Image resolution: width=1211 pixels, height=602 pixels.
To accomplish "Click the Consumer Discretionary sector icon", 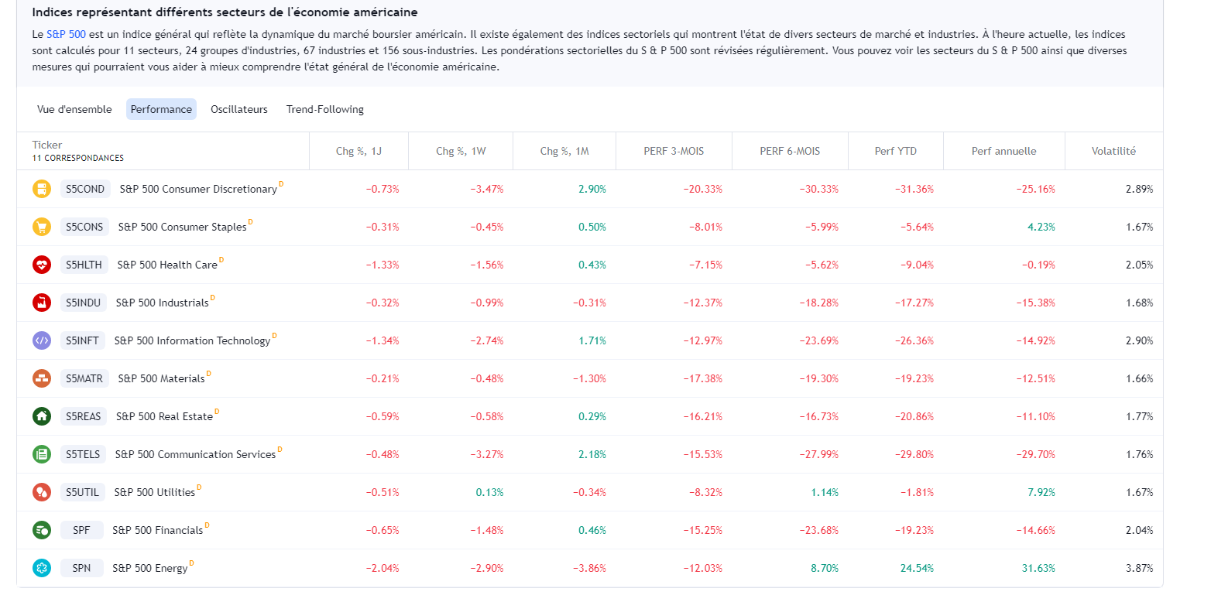I will [x=42, y=189].
